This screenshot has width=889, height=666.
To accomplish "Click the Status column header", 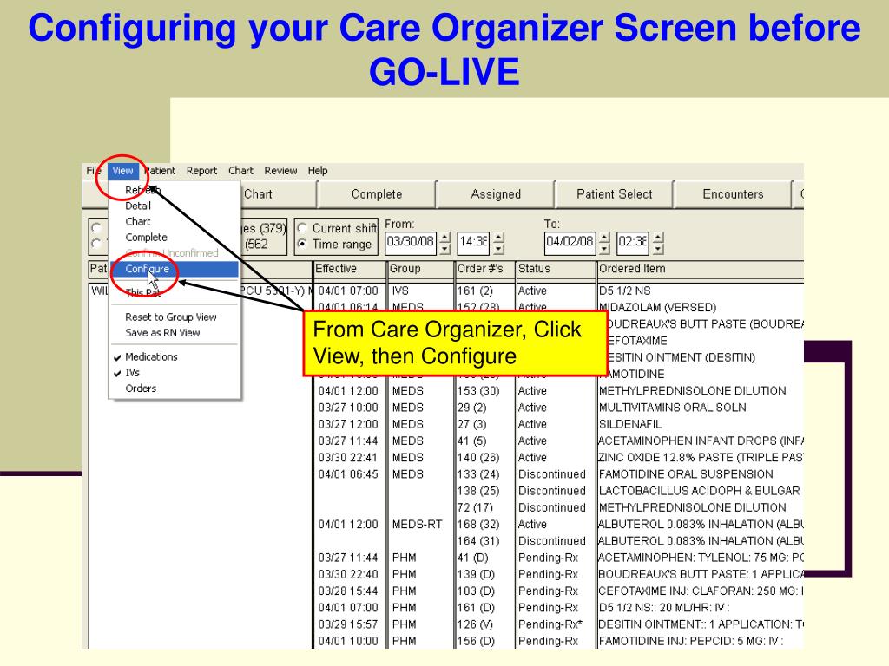I will click(x=556, y=269).
